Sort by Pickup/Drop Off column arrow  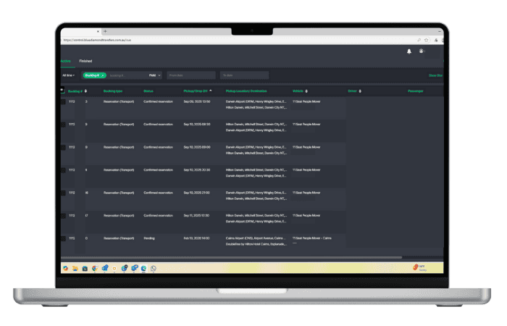211,91
